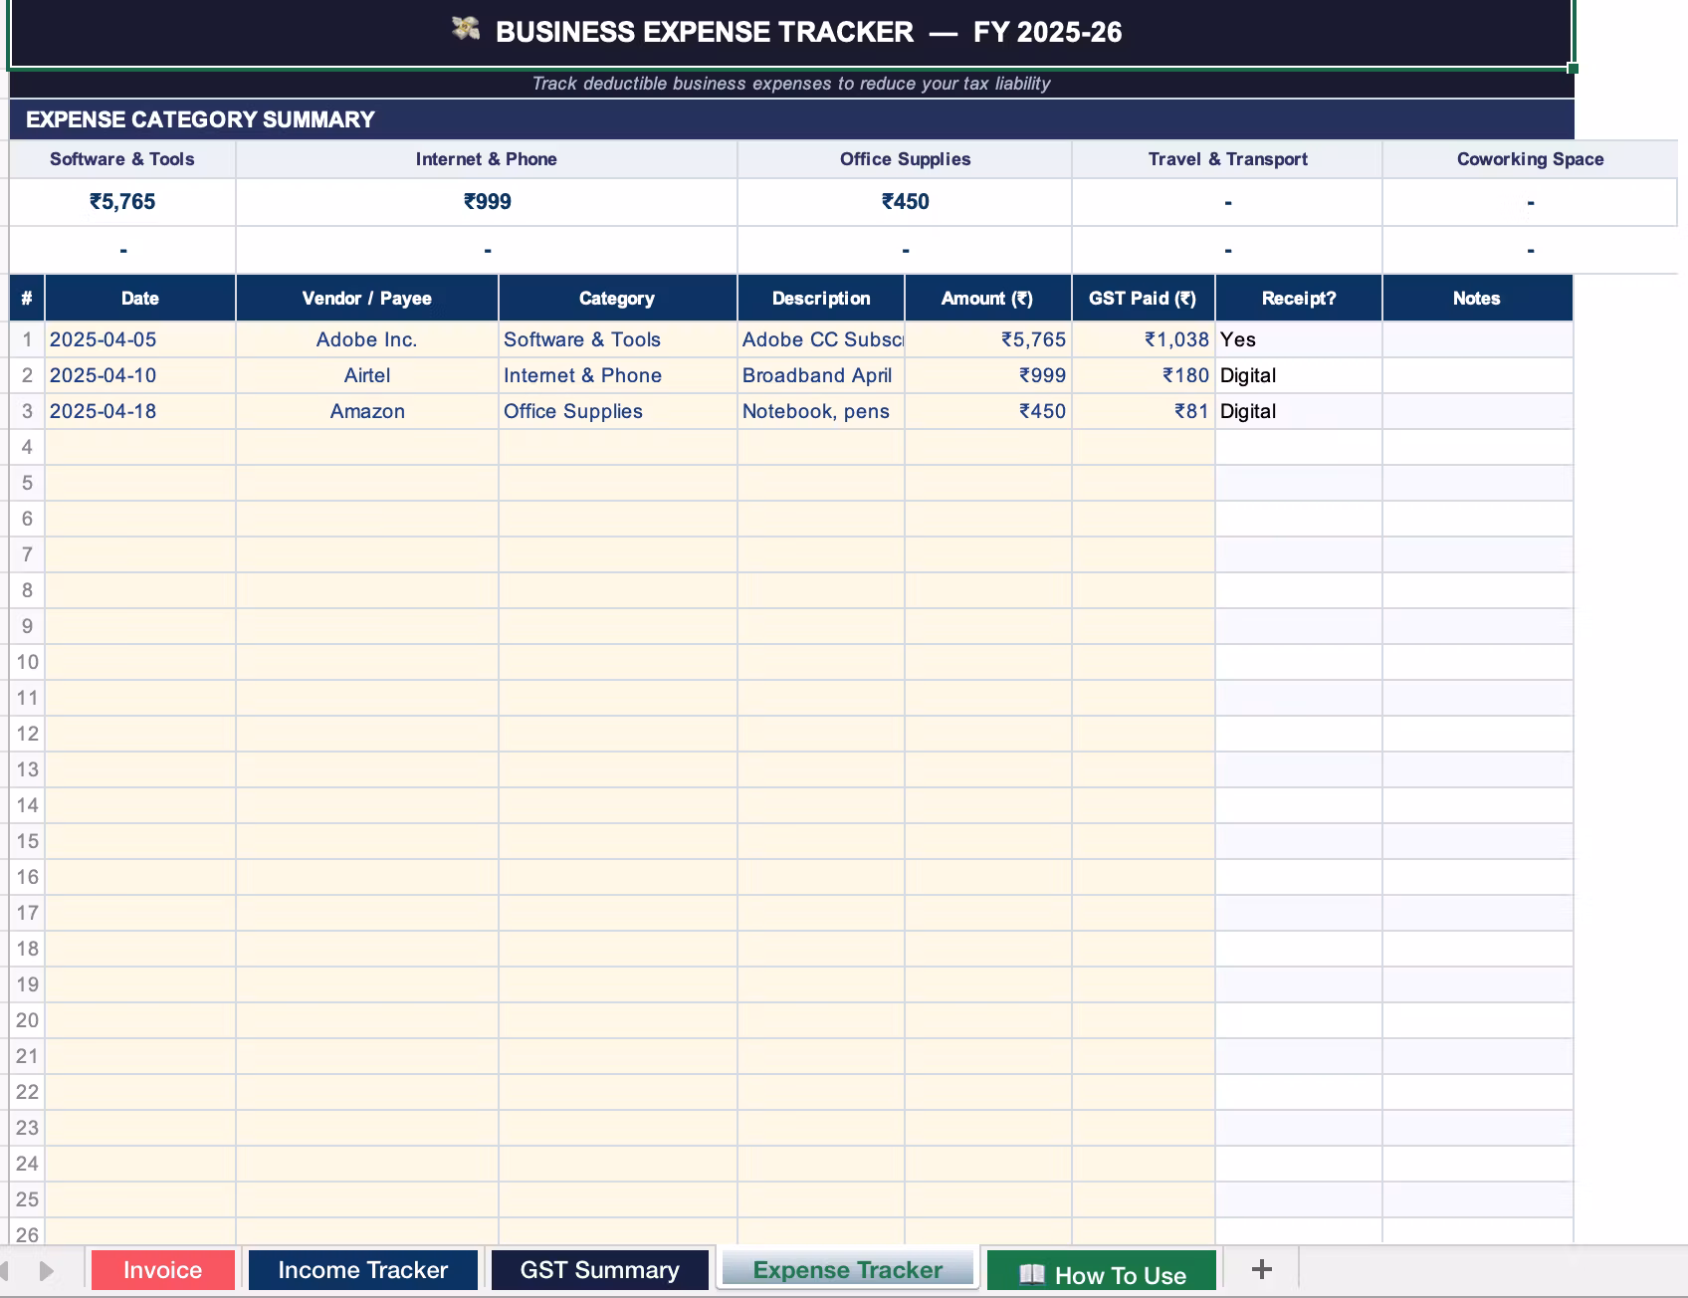1688x1298 pixels.
Task: Click the Software & Tools summary header
Action: (122, 159)
